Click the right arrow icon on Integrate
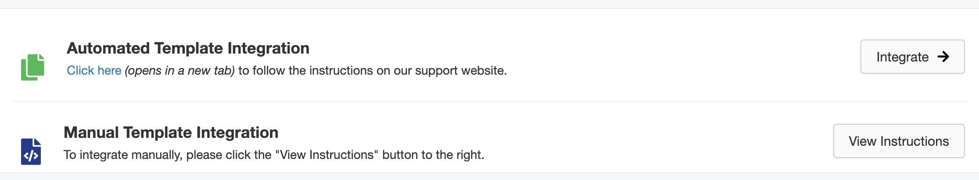The height and width of the screenshot is (180, 979). pos(943,57)
